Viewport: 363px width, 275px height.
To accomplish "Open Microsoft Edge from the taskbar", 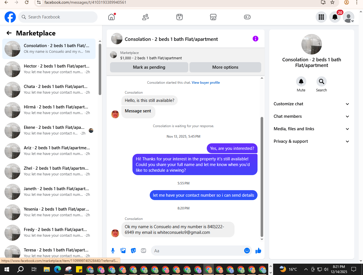I will click(x=58, y=269).
